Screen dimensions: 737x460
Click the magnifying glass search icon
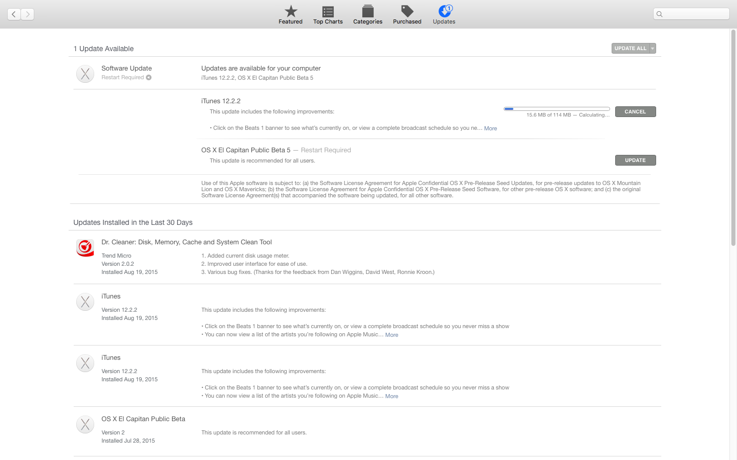[x=660, y=14]
